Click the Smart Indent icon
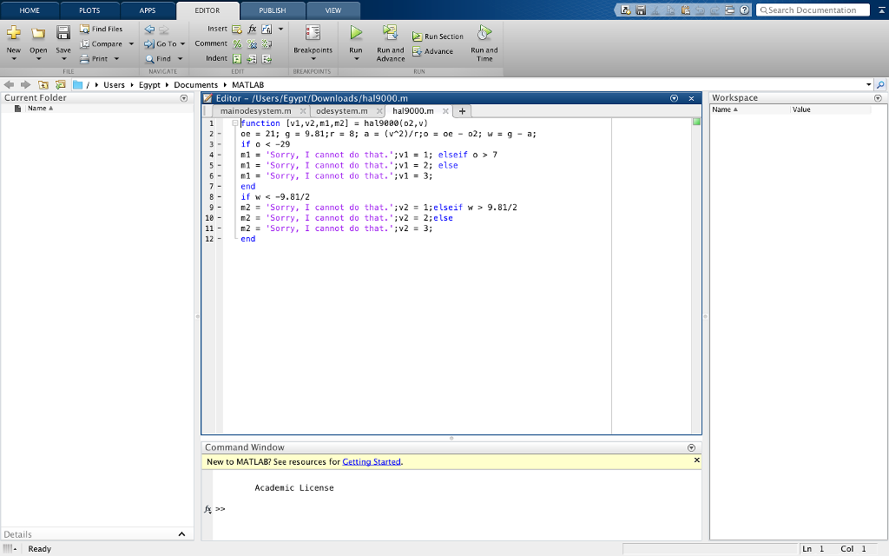 (237, 58)
